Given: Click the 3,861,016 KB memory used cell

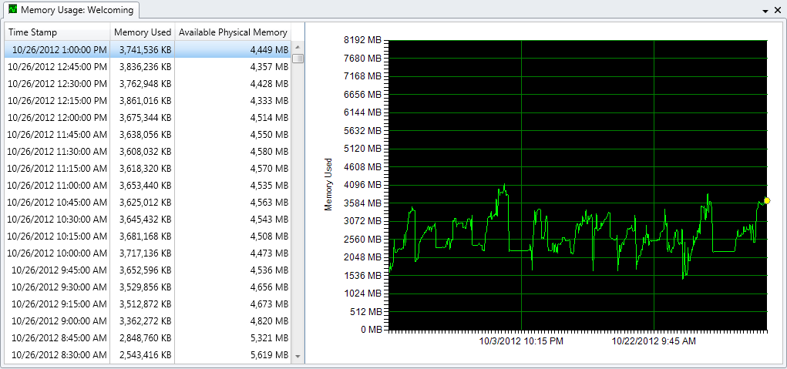Looking at the screenshot, I should pos(145,100).
